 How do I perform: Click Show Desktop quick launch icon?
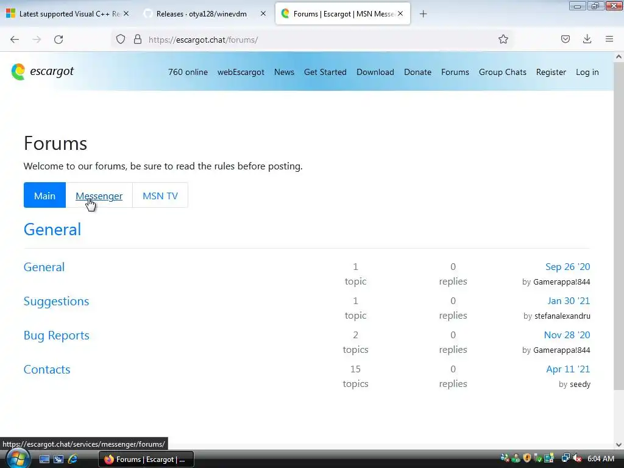coord(44,459)
